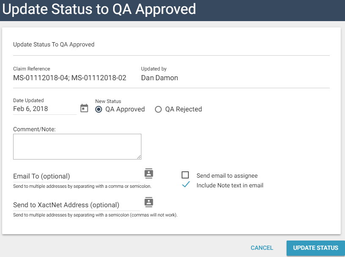Open the Date Updated calendar picker icon
345x257 pixels.
[84, 108]
